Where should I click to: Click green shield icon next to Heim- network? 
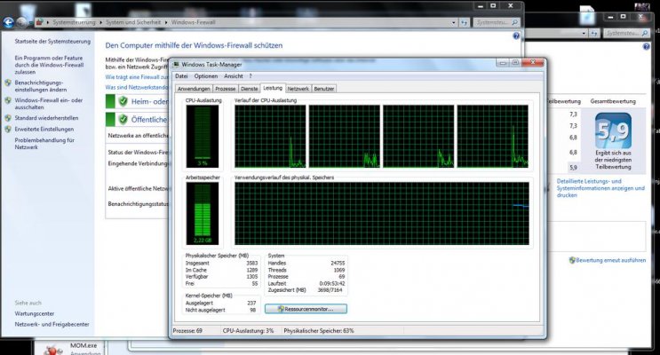pos(123,101)
